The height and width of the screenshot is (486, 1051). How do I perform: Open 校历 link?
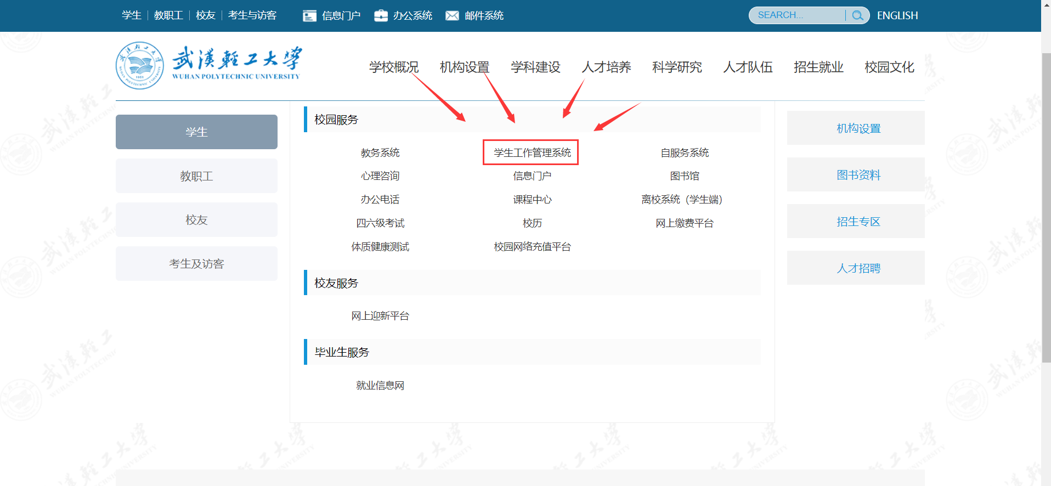532,223
